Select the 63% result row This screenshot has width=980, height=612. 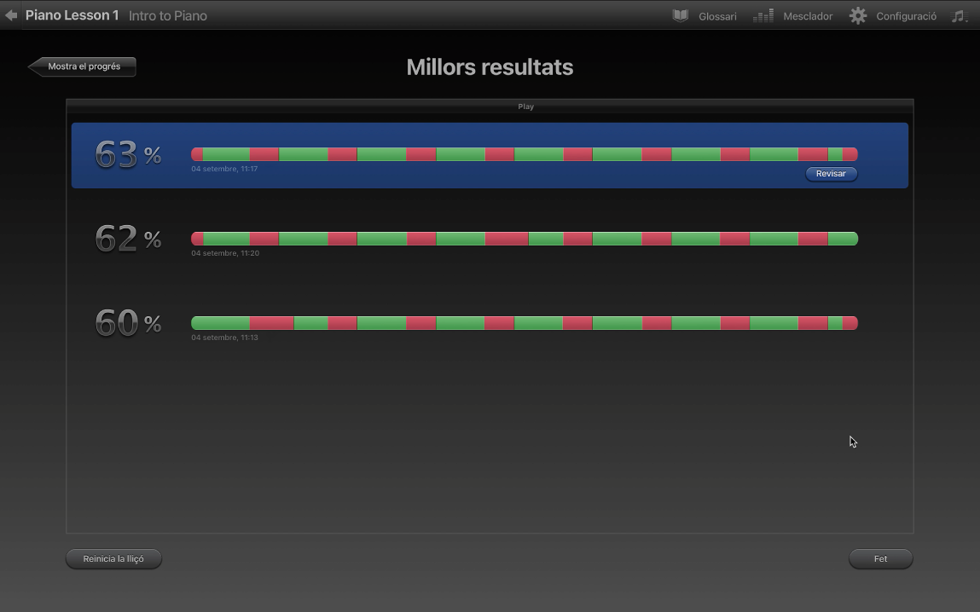click(x=490, y=155)
